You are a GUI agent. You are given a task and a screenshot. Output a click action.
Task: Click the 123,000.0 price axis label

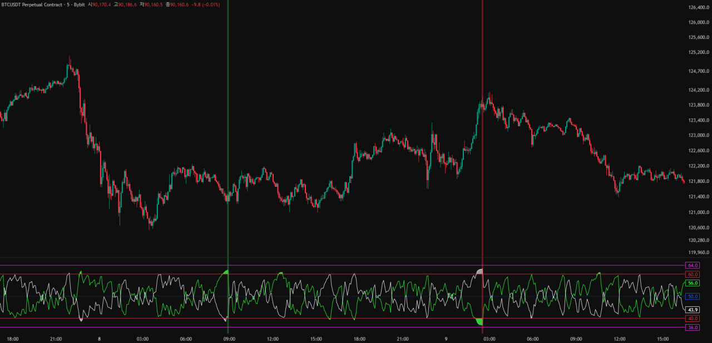tap(698, 135)
